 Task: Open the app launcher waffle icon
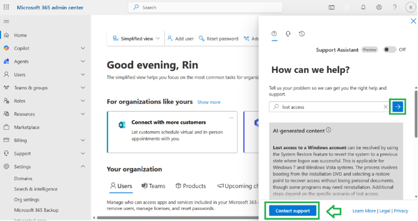[x=6, y=7]
